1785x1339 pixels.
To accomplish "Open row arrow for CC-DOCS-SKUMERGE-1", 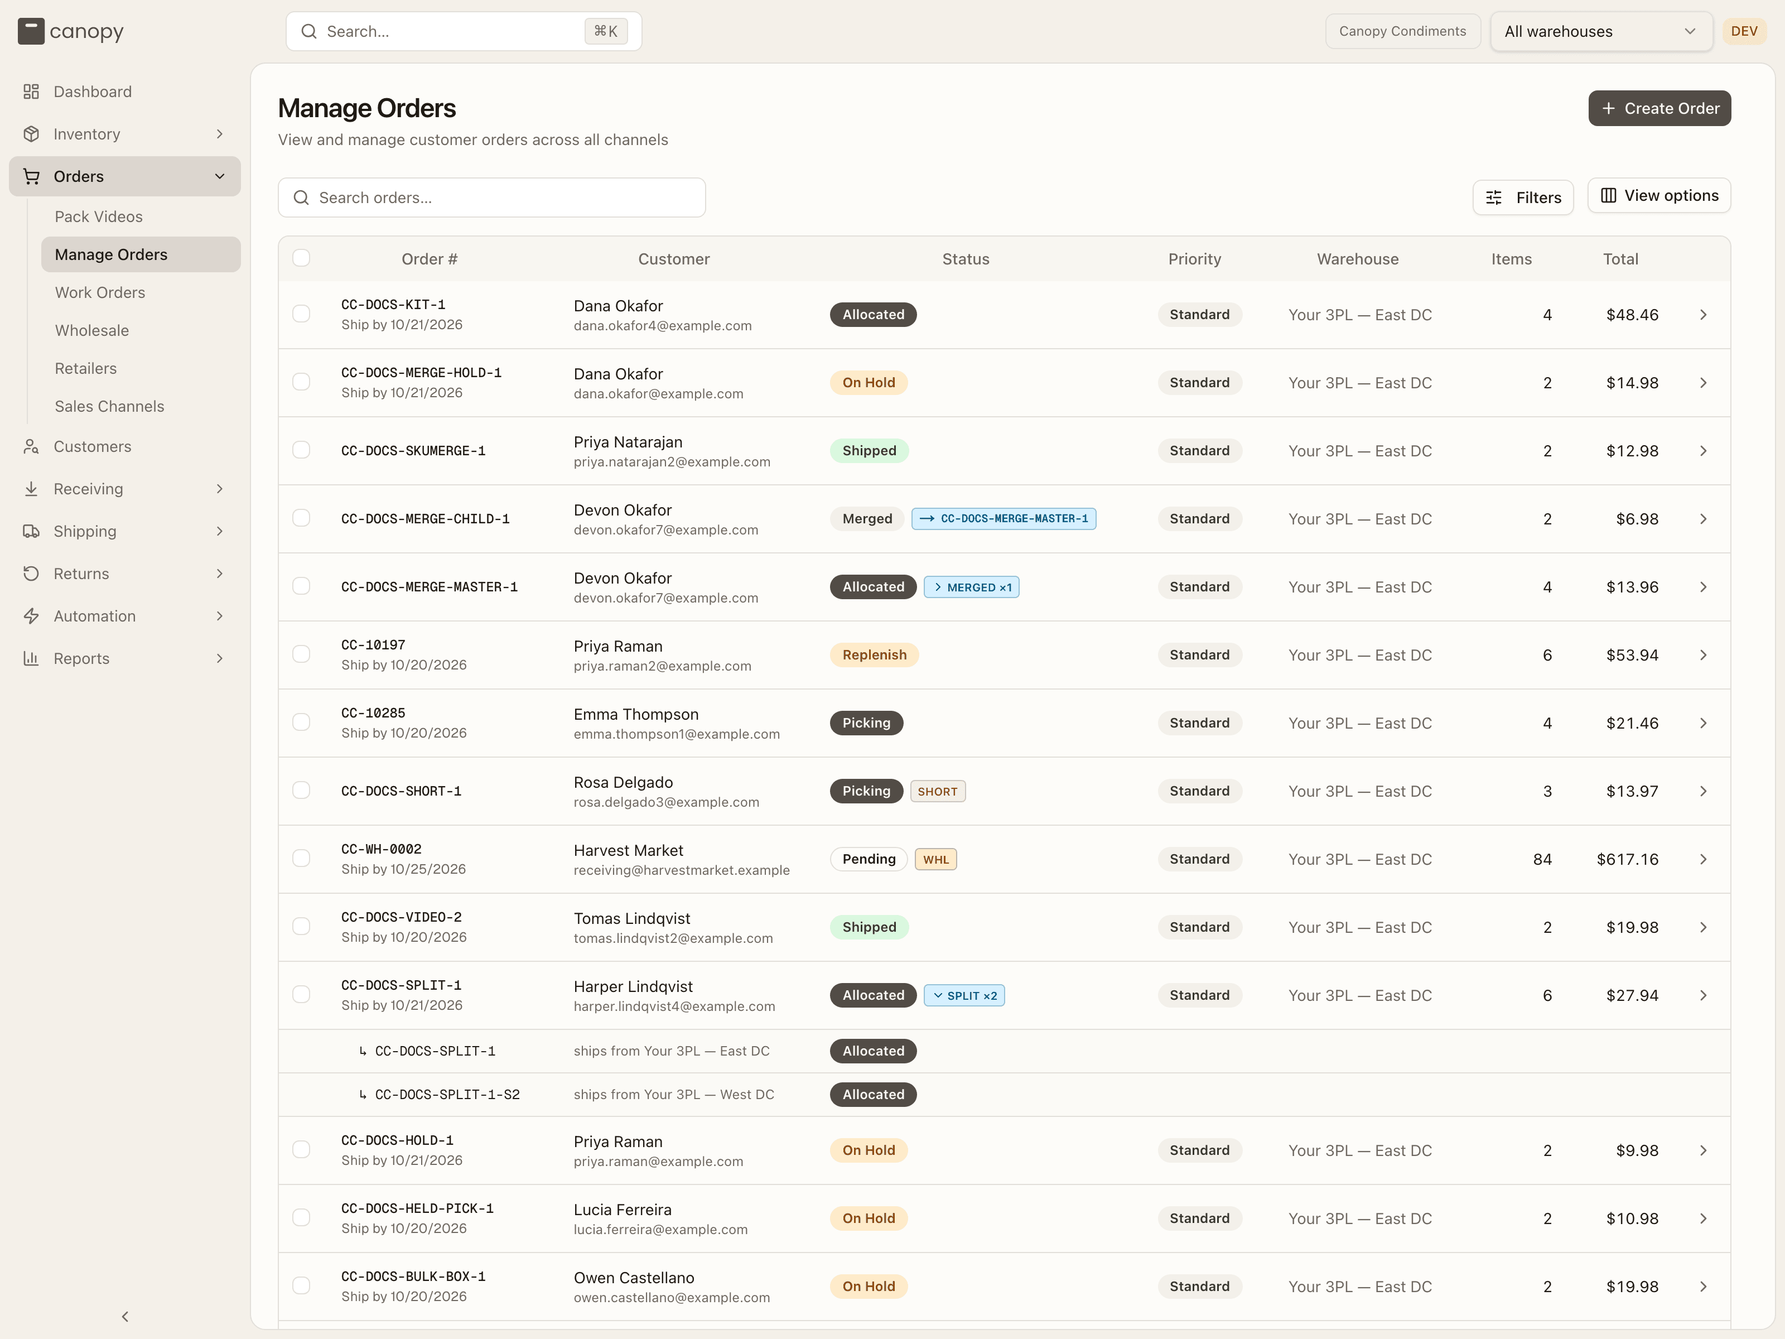I will coord(1702,450).
